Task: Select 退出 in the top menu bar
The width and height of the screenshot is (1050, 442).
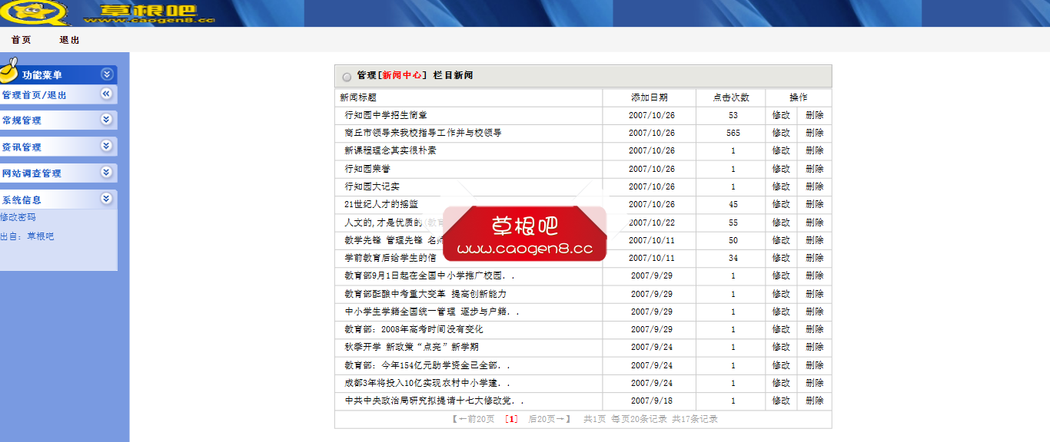Action: (x=69, y=39)
